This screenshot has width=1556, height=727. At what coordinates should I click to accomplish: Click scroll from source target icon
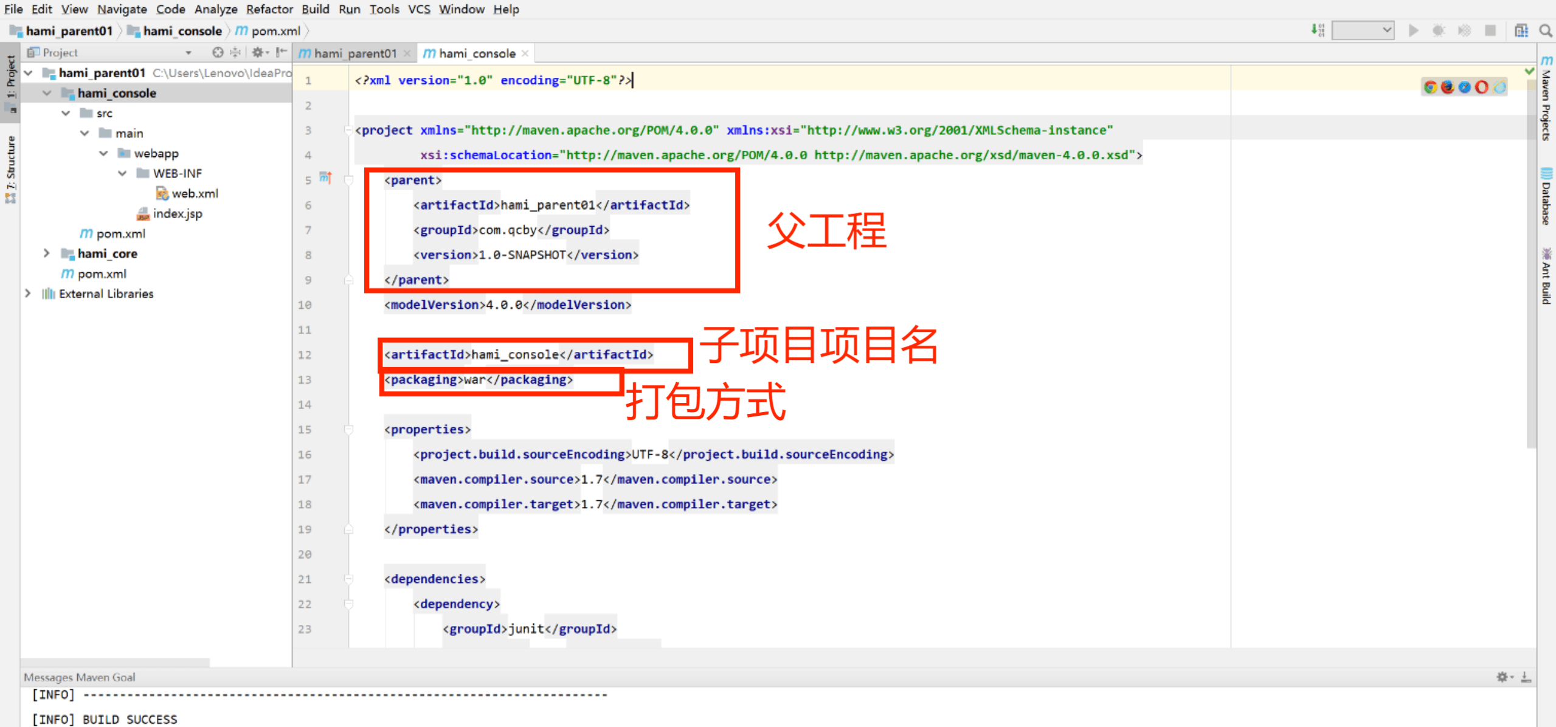coord(218,52)
